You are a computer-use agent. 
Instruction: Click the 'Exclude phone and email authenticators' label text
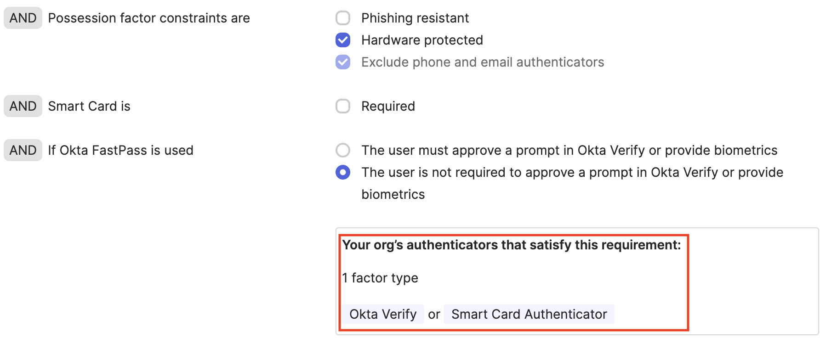point(483,62)
